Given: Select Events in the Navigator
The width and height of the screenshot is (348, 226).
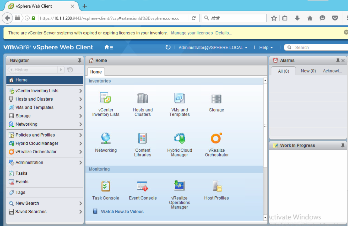Looking at the screenshot, I should tap(22, 182).
